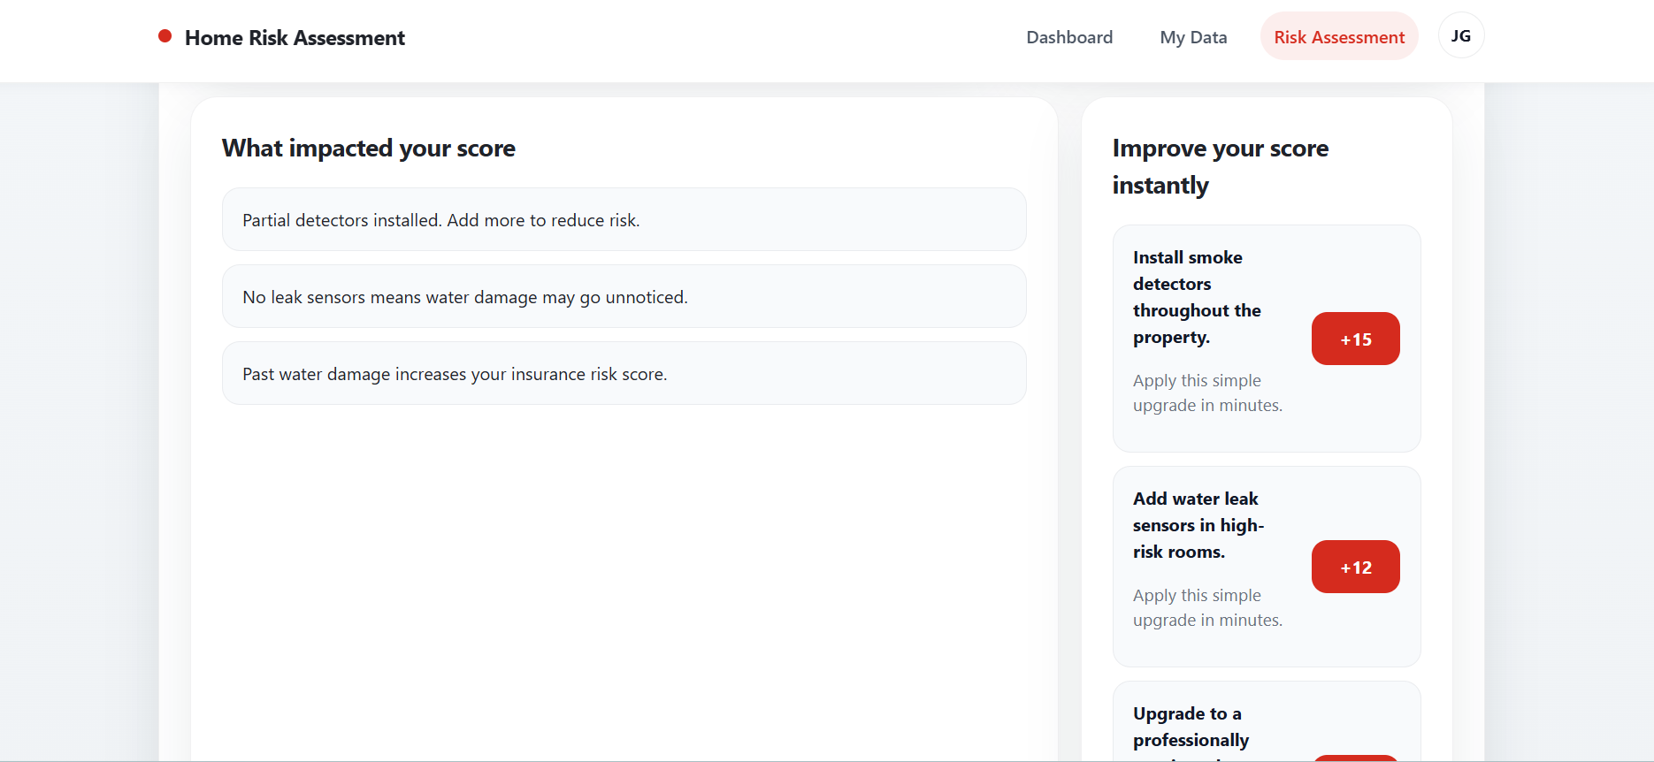Click the subtitle under smoke detectors recommendation
The width and height of the screenshot is (1654, 762).
pos(1207,392)
